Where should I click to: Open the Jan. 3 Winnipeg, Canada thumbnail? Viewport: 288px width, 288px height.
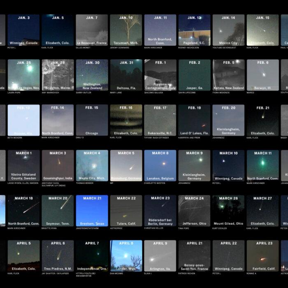click(23, 30)
